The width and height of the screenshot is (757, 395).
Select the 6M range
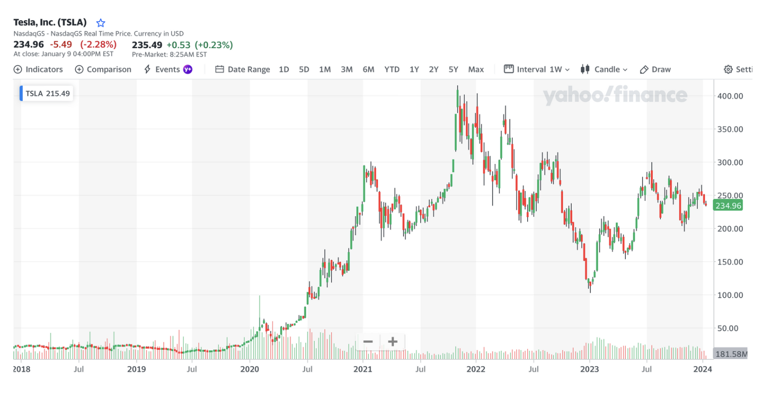(369, 69)
